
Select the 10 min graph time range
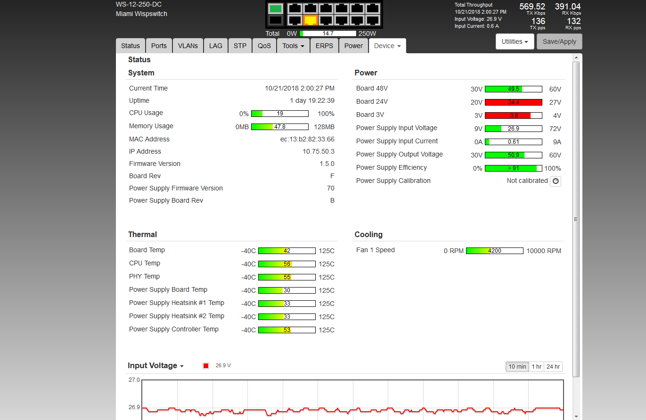tap(517, 367)
